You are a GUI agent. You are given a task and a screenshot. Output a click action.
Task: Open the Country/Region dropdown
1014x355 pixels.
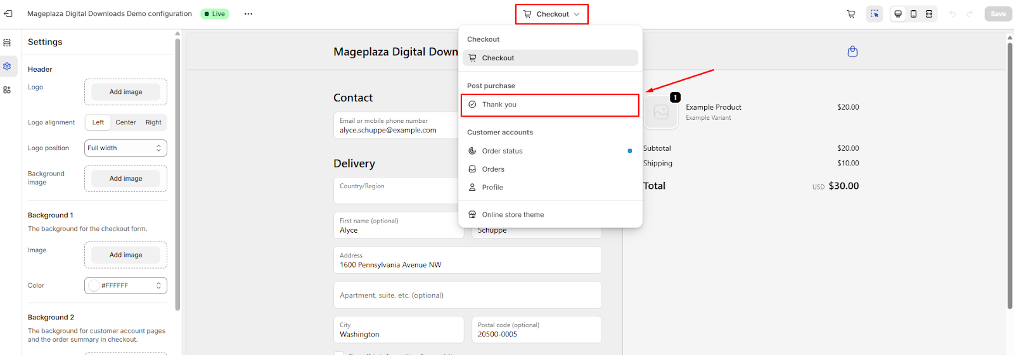click(396, 190)
